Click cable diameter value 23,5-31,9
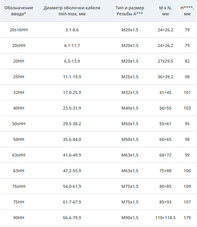 tap(72, 108)
